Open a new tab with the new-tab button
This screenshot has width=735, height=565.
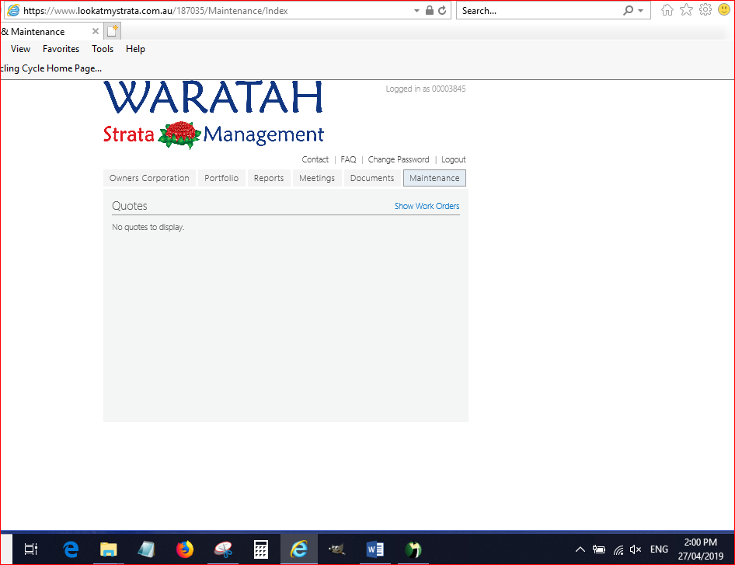pos(113,31)
